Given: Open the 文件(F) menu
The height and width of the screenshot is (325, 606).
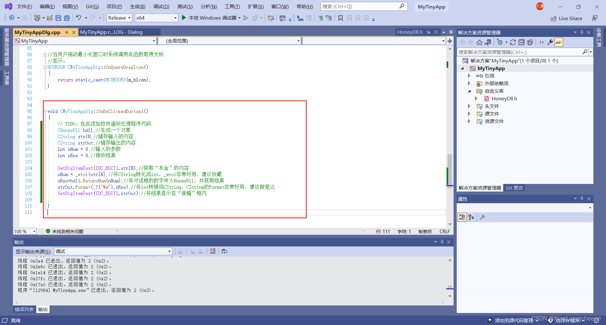Looking at the screenshot, I should pos(24,6).
